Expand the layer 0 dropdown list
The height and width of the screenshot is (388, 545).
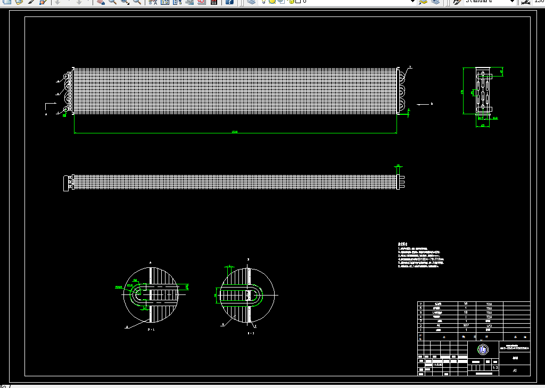tap(412, 2)
